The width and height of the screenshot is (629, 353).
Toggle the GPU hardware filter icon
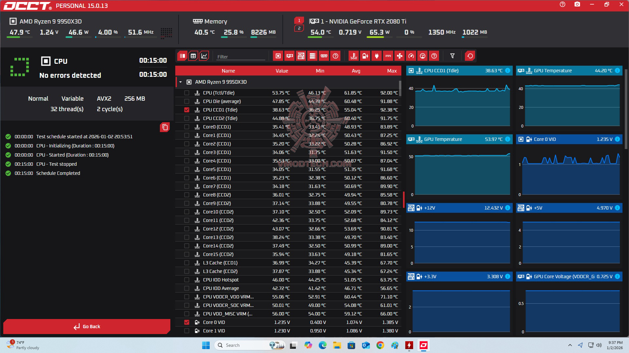tap(290, 56)
